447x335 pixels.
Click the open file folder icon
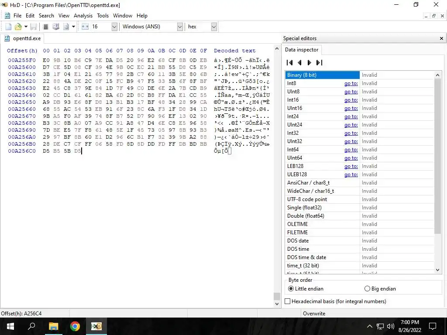click(x=18, y=27)
